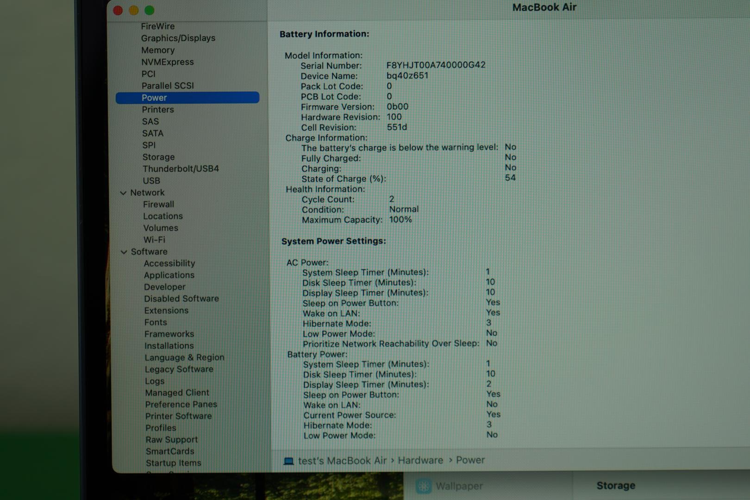Click the laptop icon in path bar
750x500 pixels.
288,461
